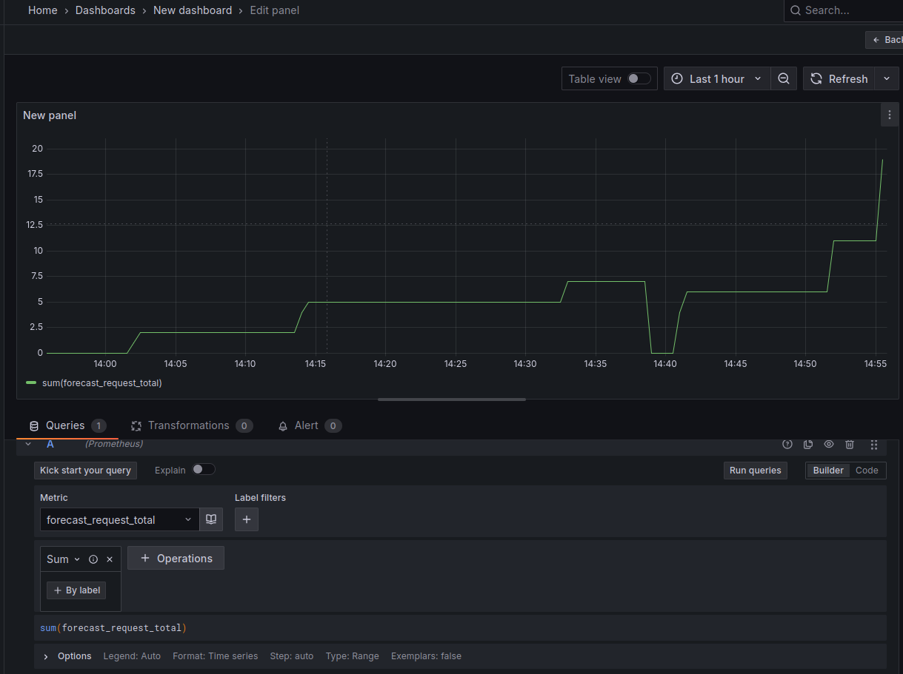Switch query editor to Builder mode

click(828, 471)
